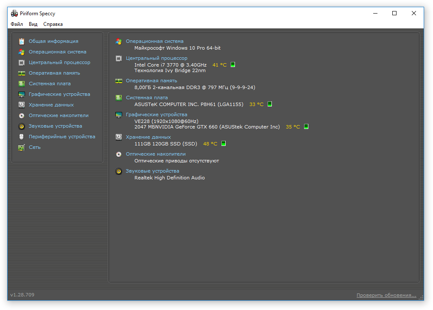The height and width of the screenshot is (310, 433).
Task: Click the Майкрософт Windows 10 Pro 64-bit text
Action: (178, 48)
